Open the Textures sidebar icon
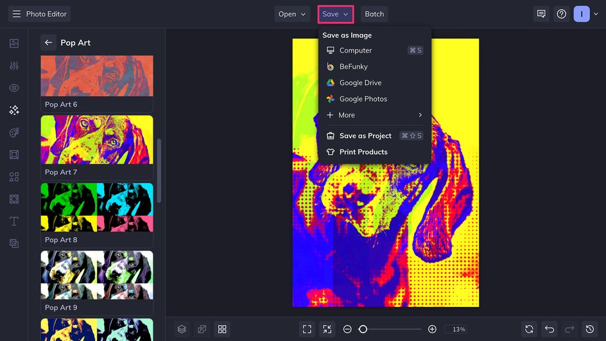The width and height of the screenshot is (606, 341). [14, 243]
